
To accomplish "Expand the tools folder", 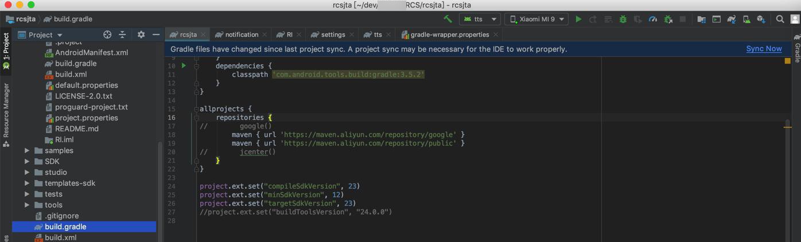I will (27, 205).
